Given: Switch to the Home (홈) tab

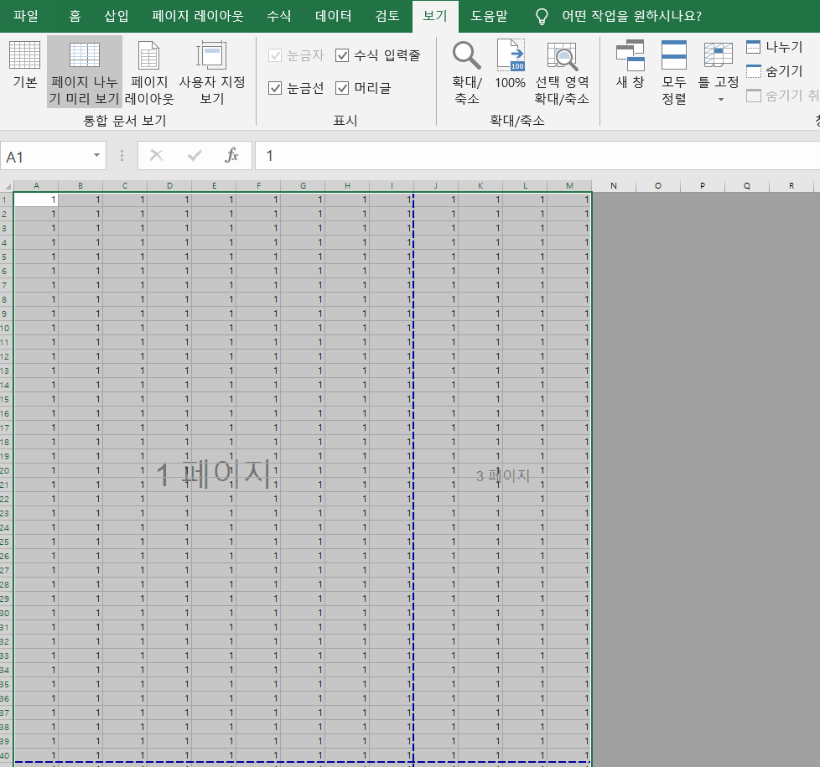Looking at the screenshot, I should pyautogui.click(x=75, y=16).
